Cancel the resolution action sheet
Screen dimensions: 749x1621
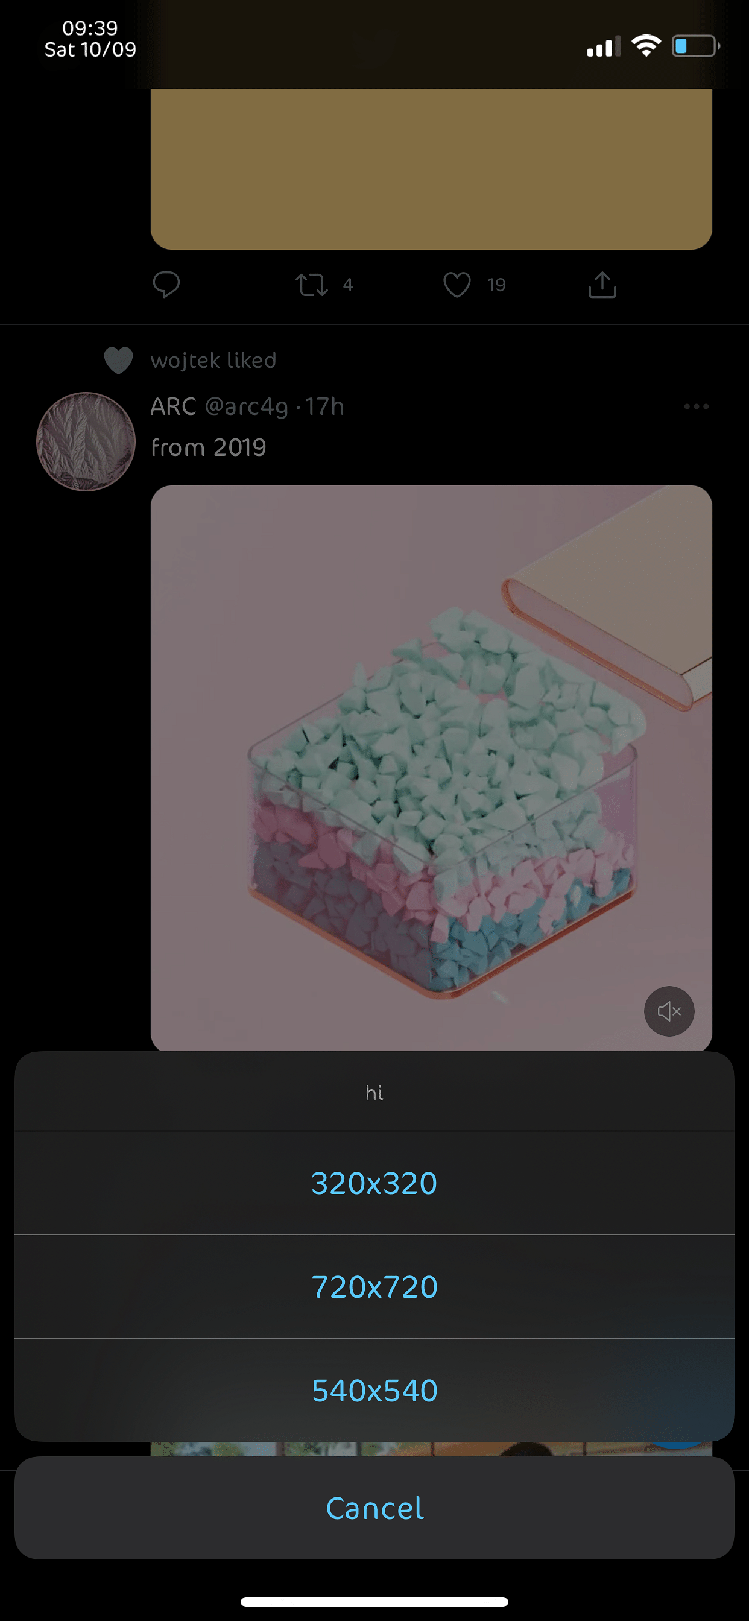pos(374,1508)
